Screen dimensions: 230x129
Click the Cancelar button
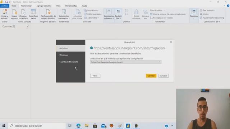coord(164,76)
